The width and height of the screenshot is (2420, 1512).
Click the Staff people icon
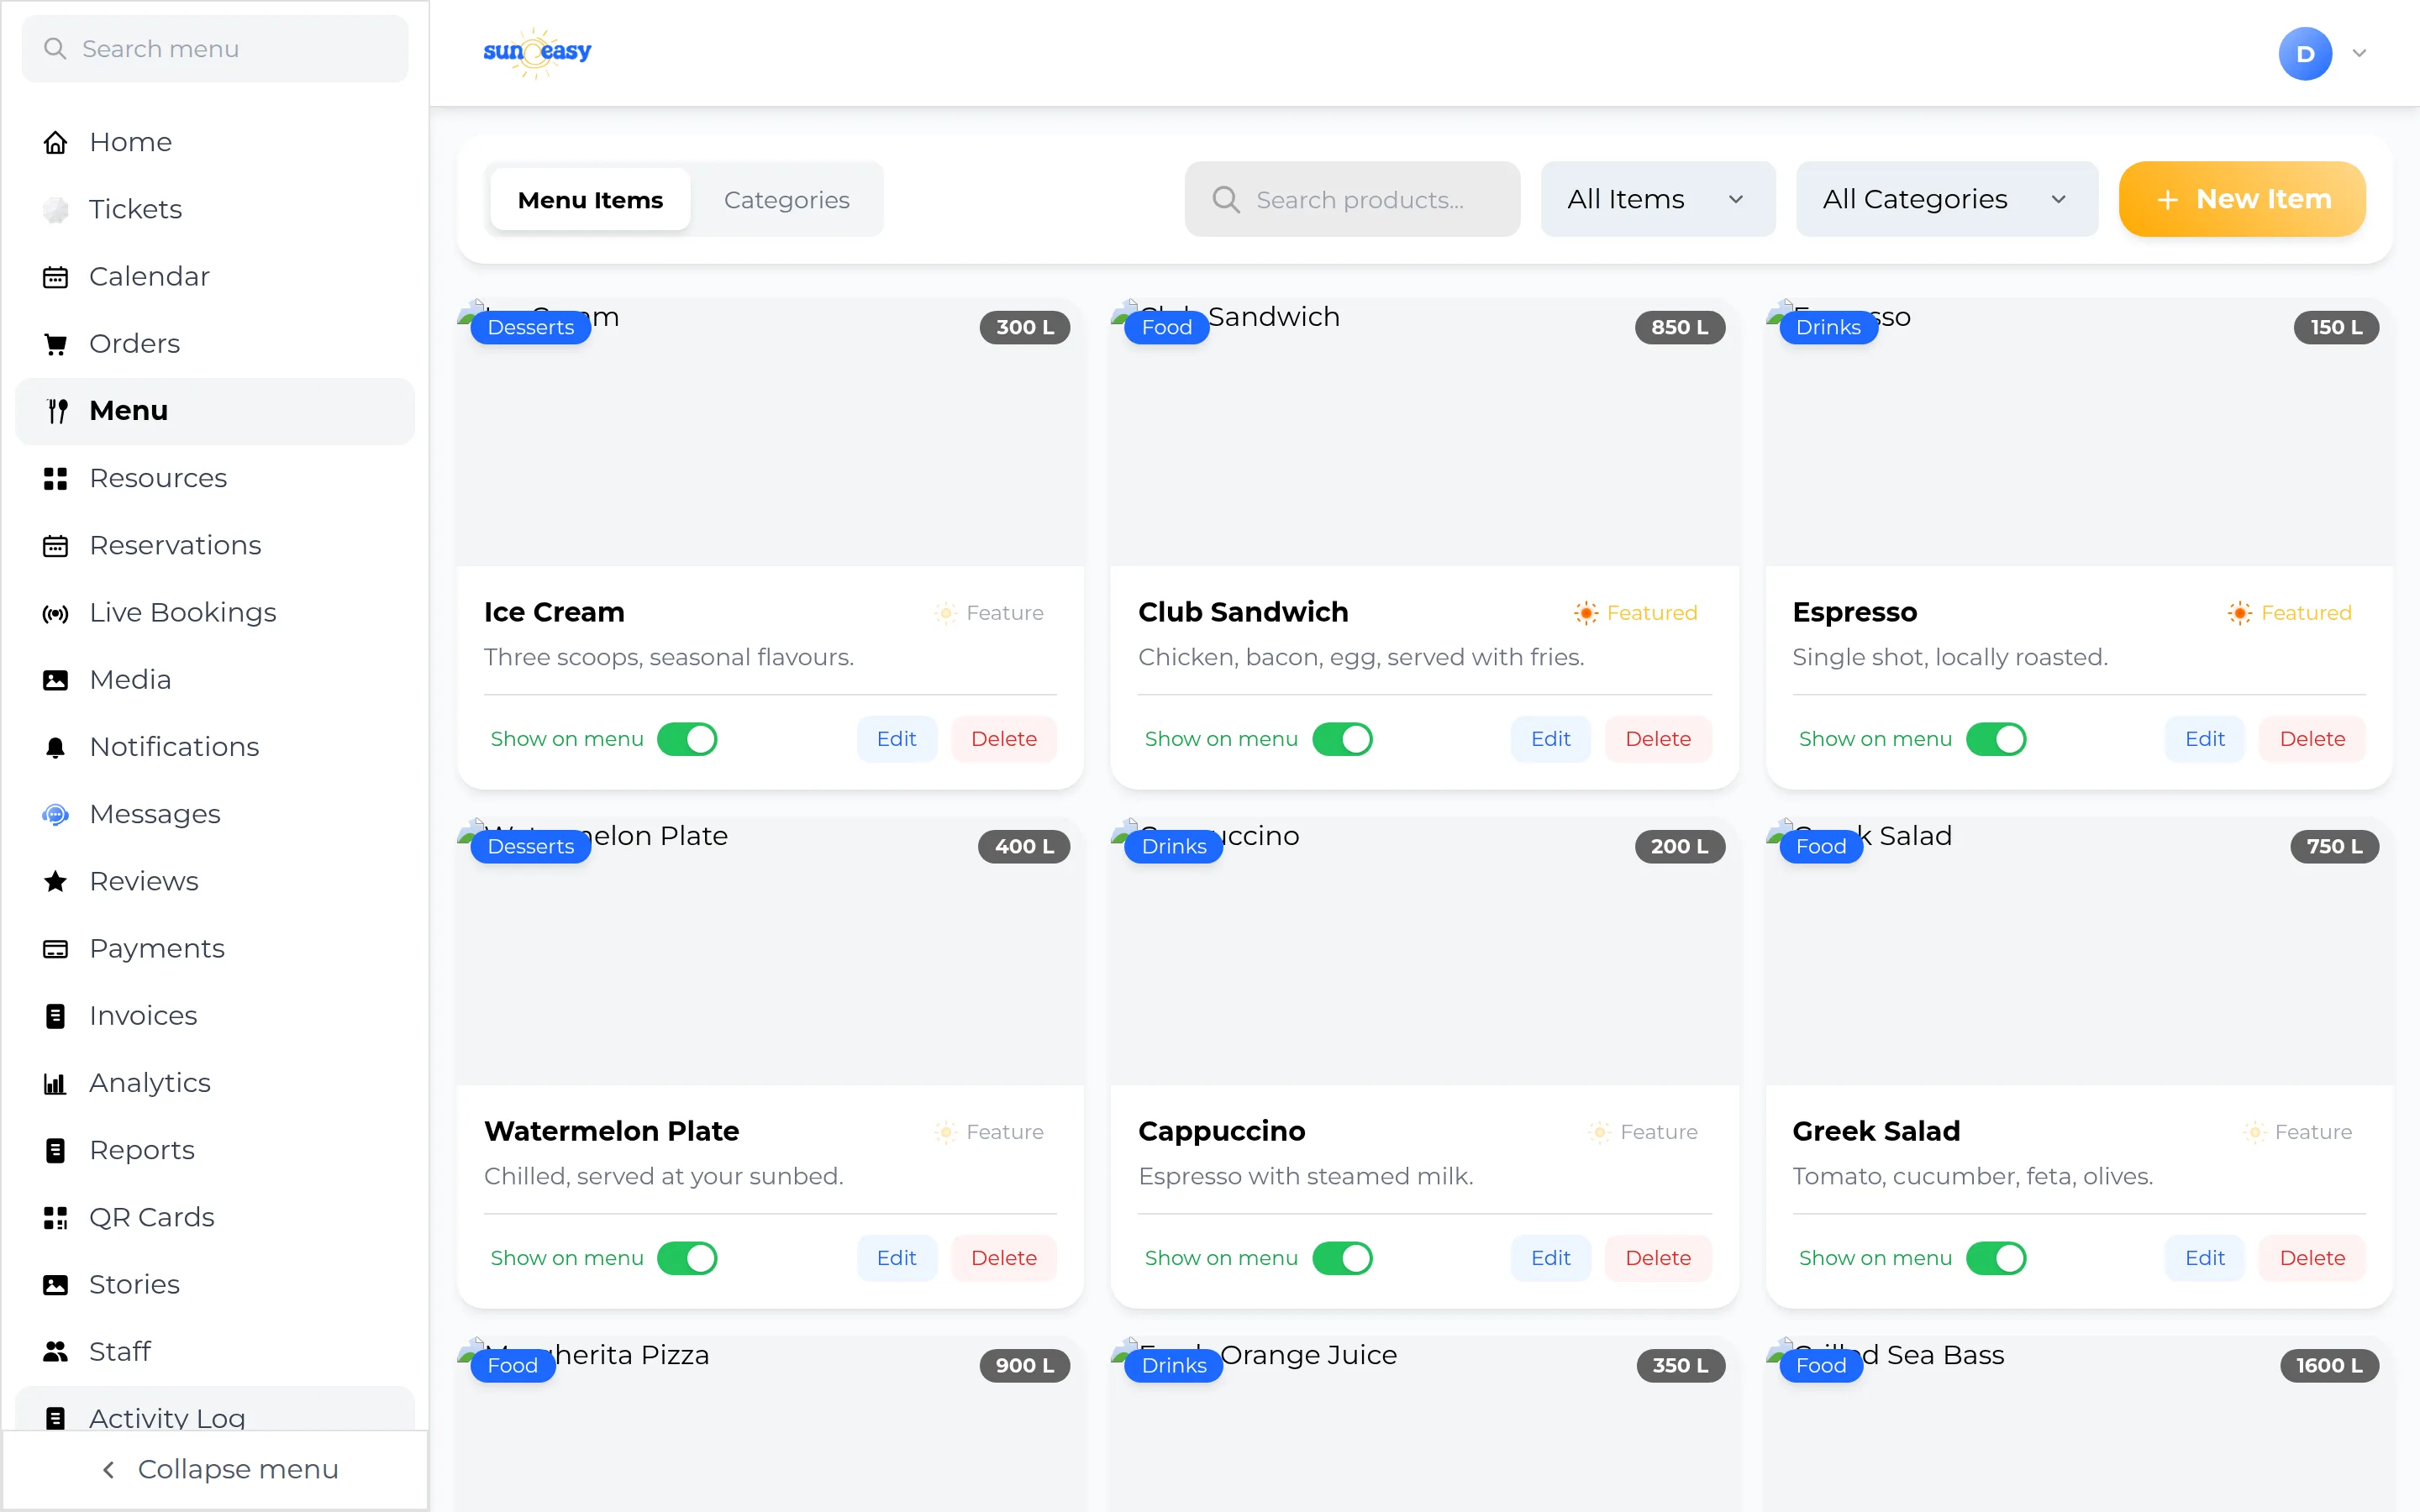[x=56, y=1352]
